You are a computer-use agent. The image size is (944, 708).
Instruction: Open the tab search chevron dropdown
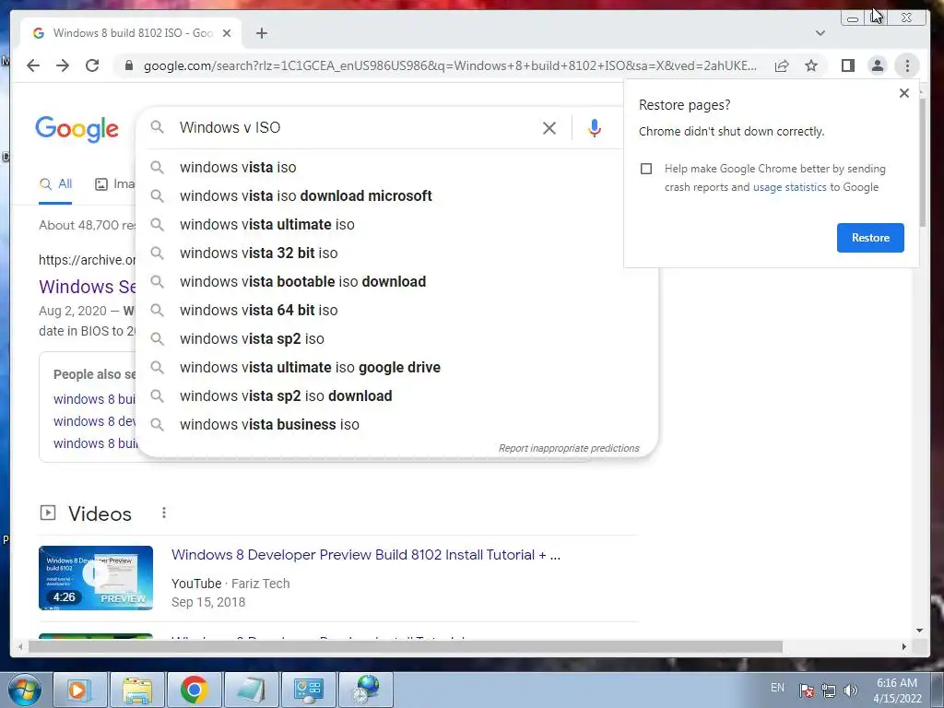tap(820, 33)
